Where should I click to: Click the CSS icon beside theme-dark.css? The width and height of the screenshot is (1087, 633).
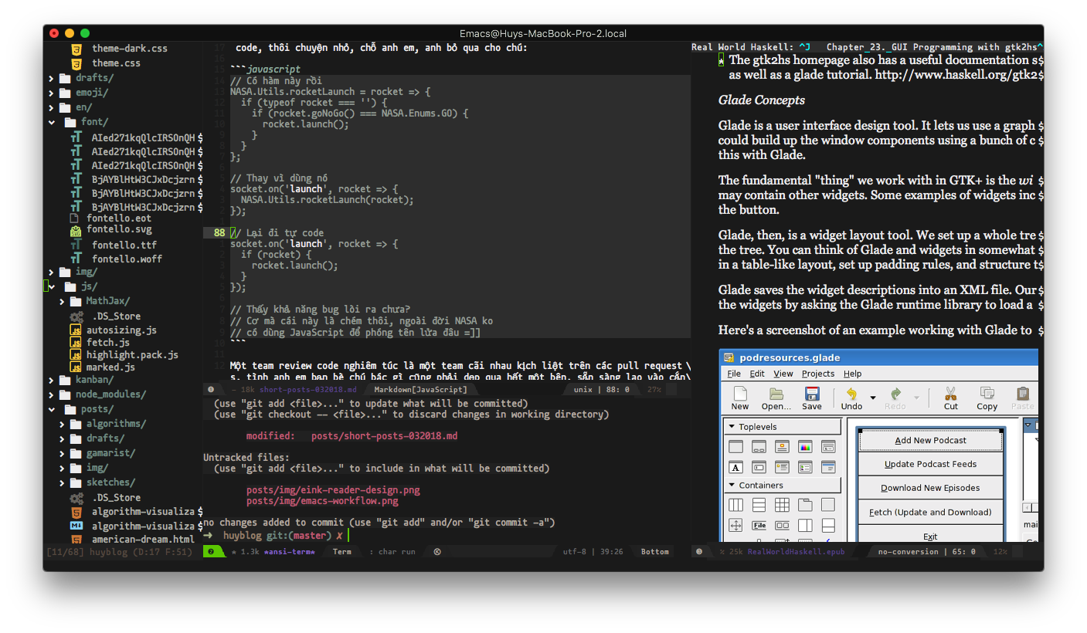[x=76, y=49]
